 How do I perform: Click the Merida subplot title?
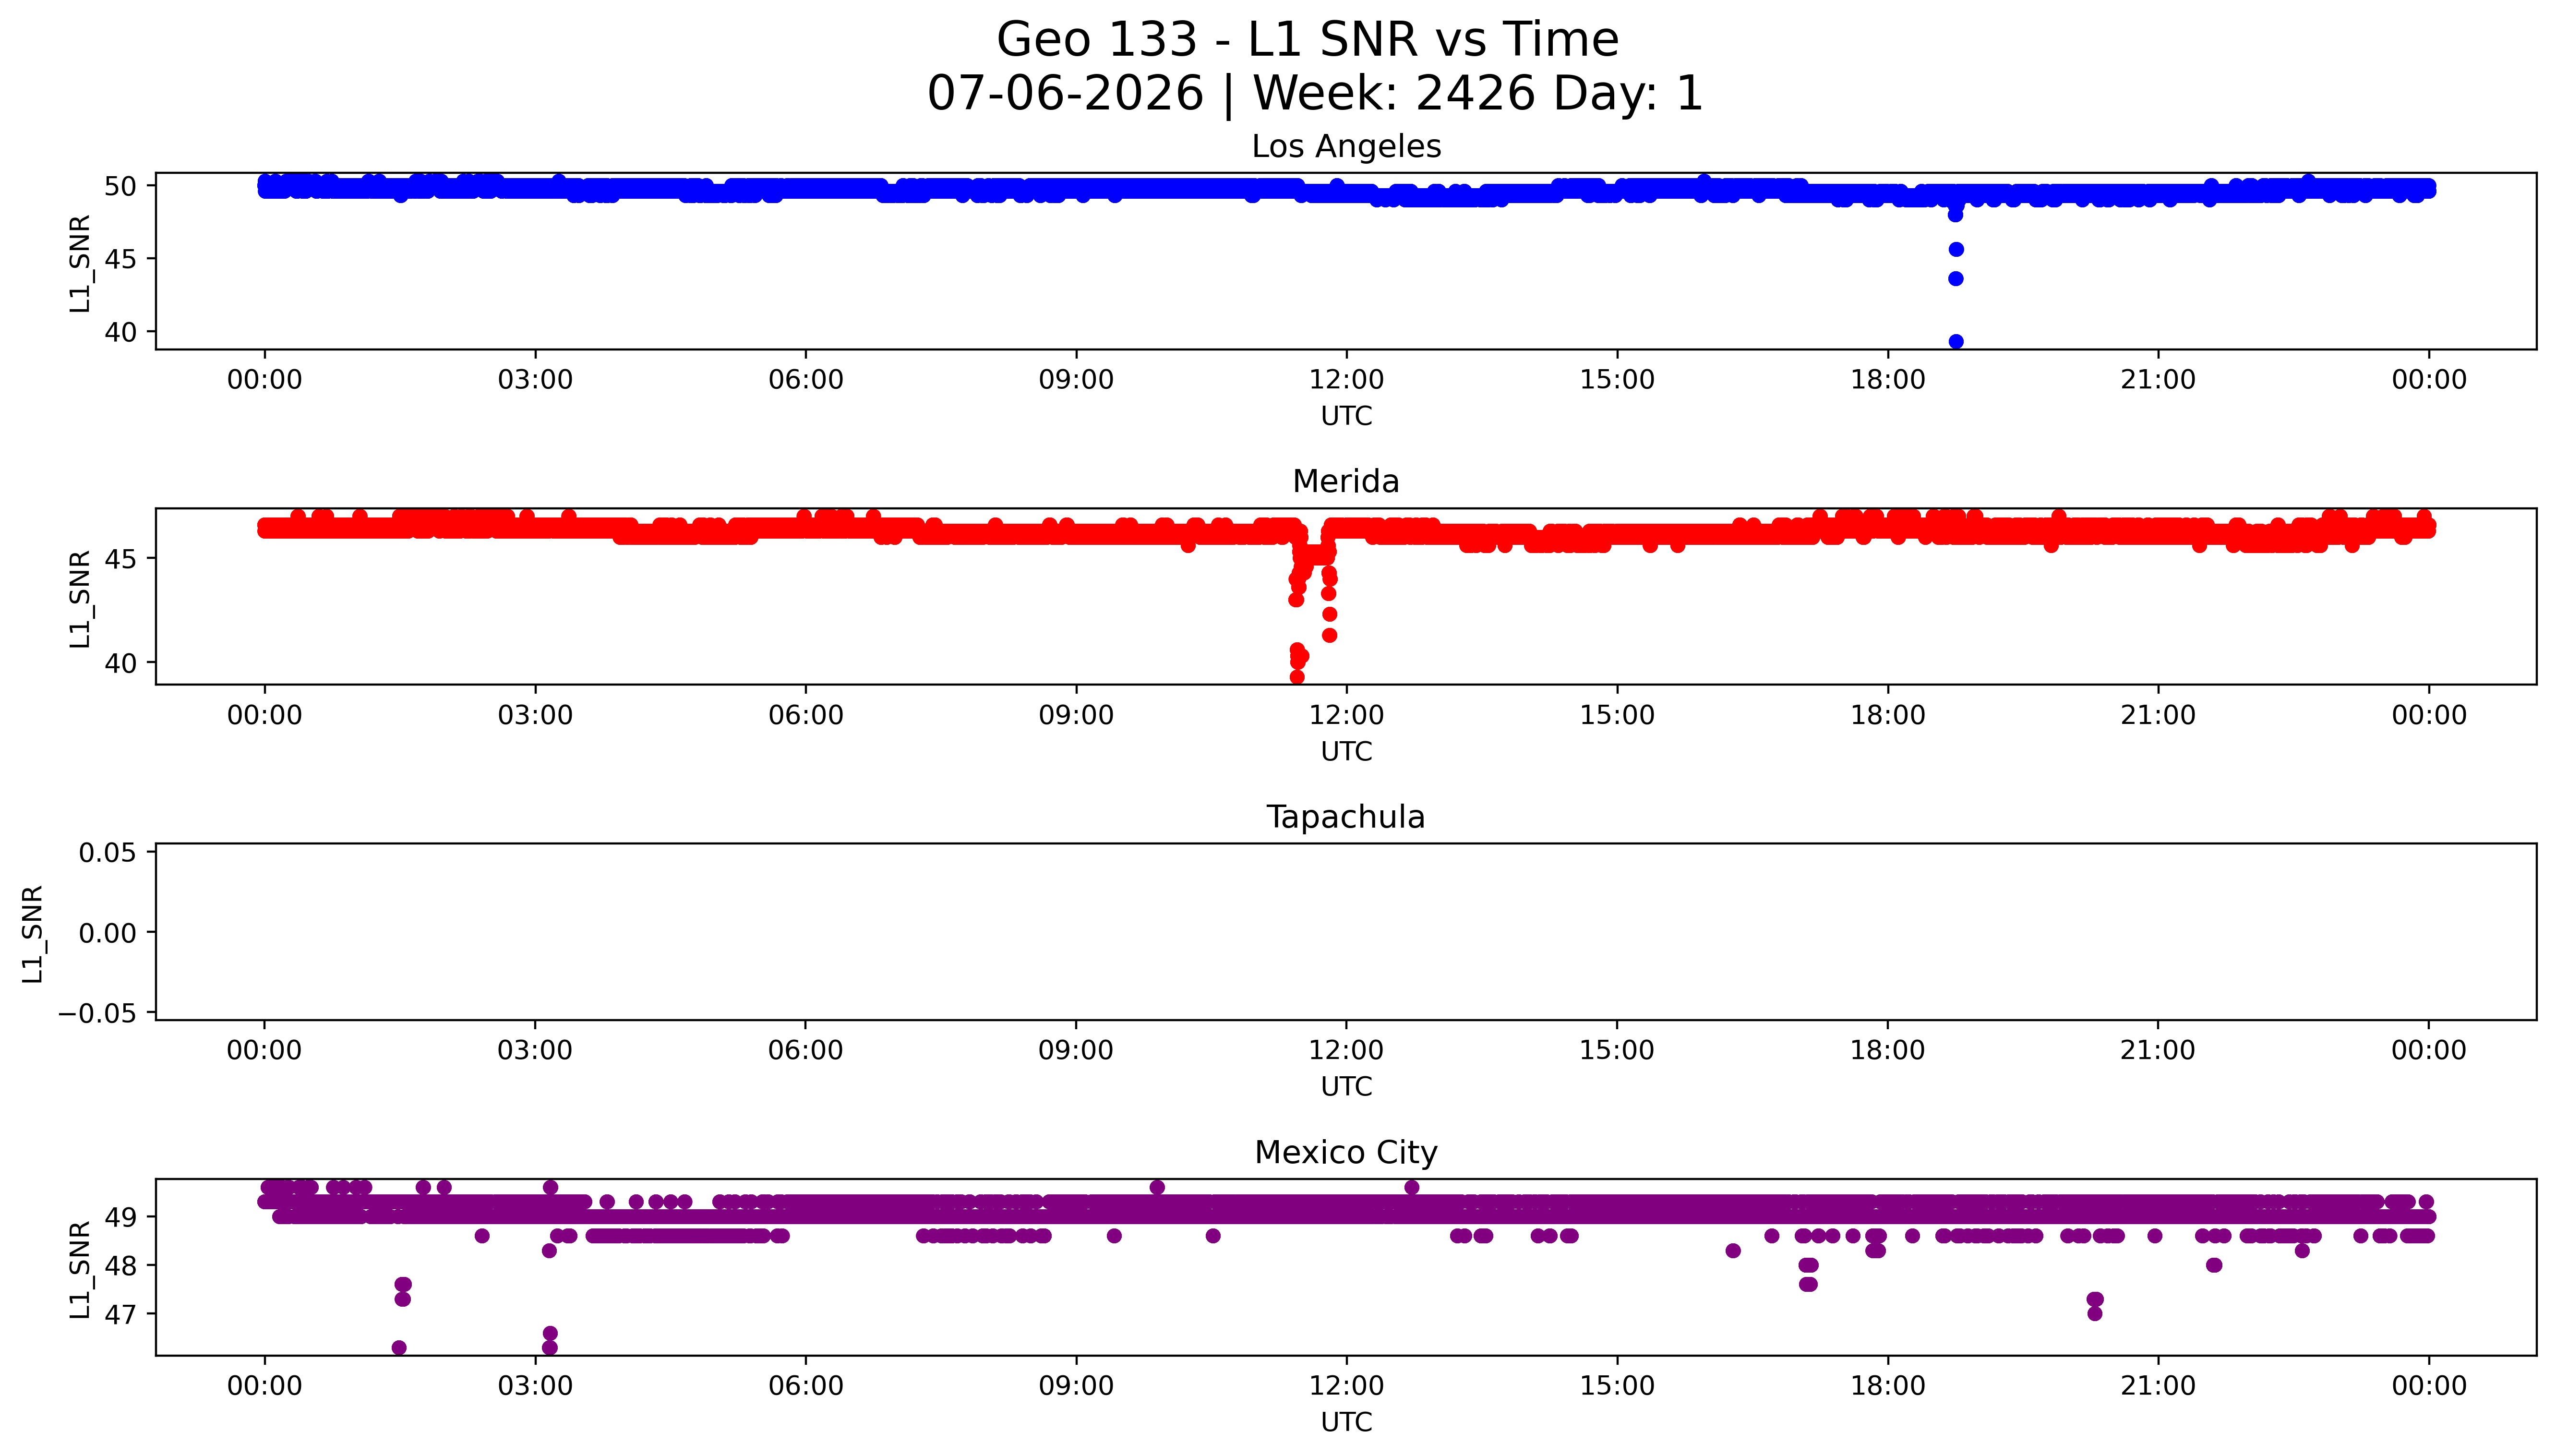coord(1345,481)
